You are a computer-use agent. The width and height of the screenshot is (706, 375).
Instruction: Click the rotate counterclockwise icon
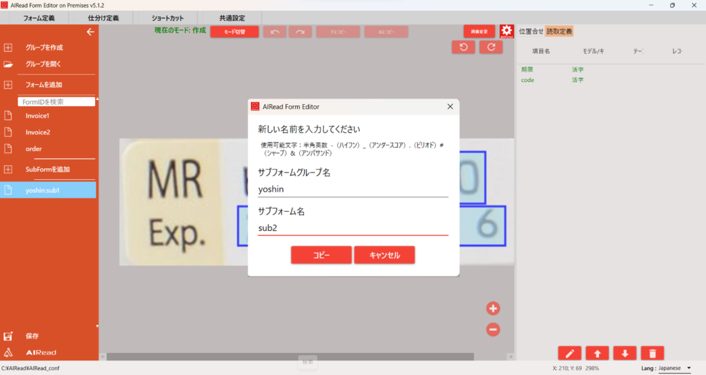tap(463, 47)
